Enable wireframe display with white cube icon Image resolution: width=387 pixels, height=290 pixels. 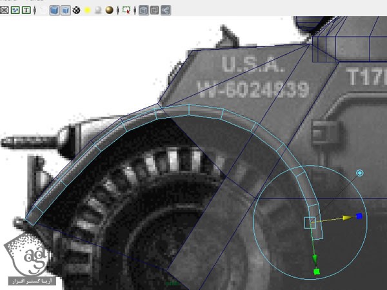click(43, 10)
